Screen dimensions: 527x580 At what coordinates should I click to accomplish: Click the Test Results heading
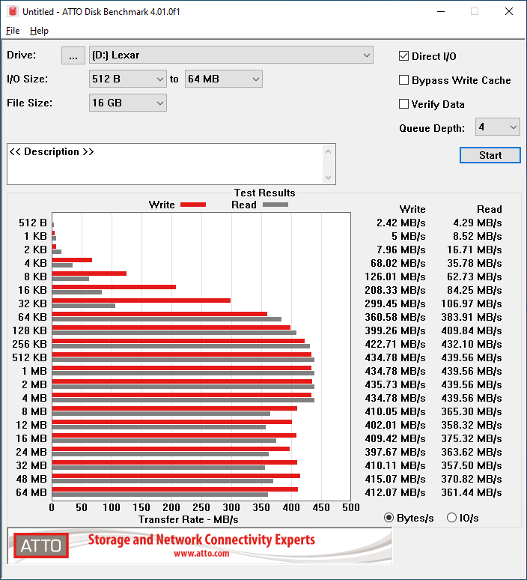click(264, 193)
